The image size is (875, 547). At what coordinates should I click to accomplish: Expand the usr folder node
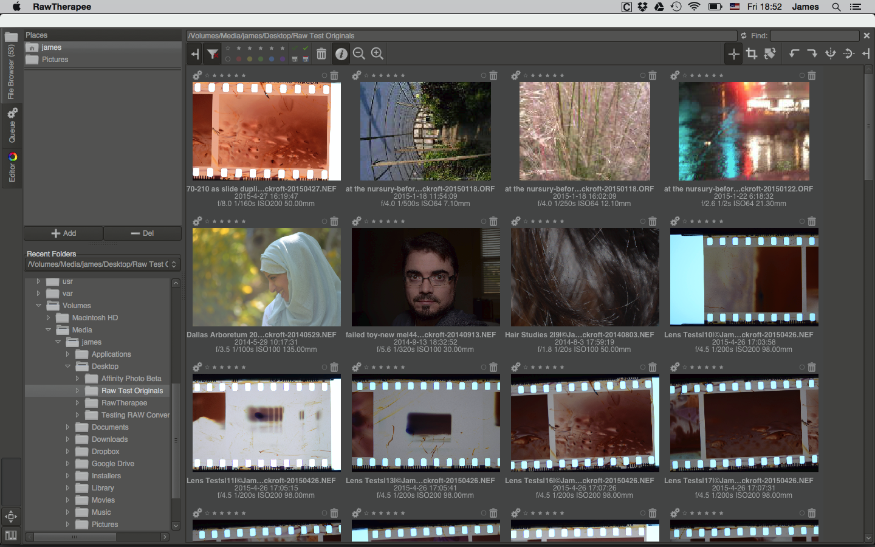(38, 281)
